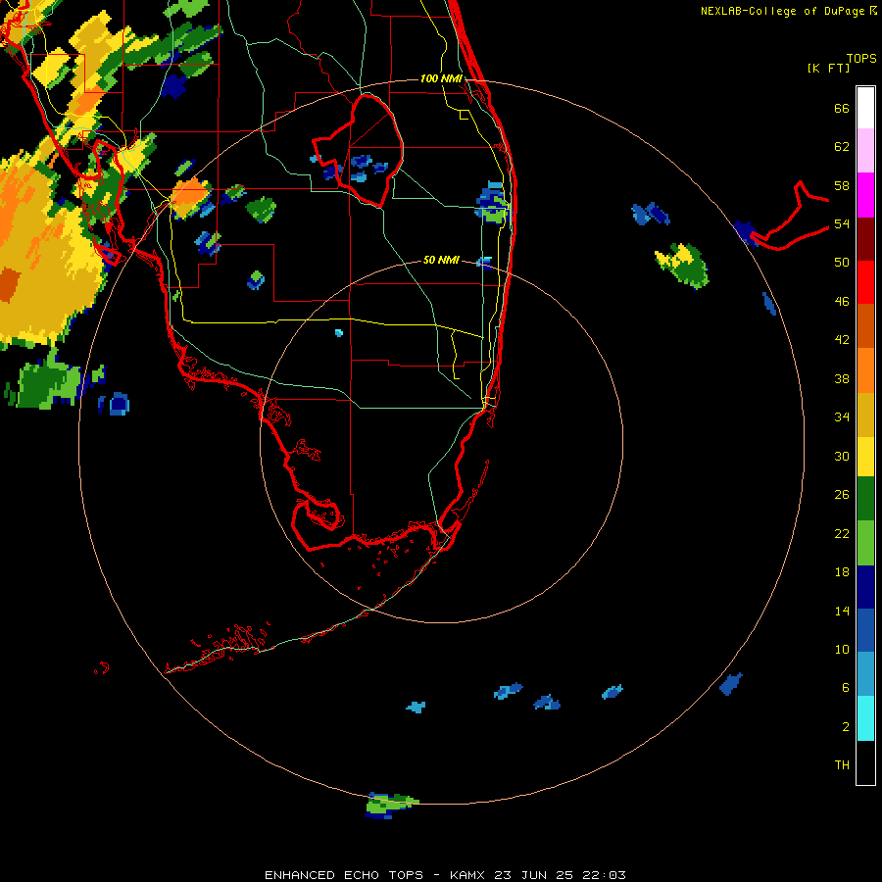Click the TH threshold label text
This screenshot has width=882, height=882.
[x=842, y=765]
